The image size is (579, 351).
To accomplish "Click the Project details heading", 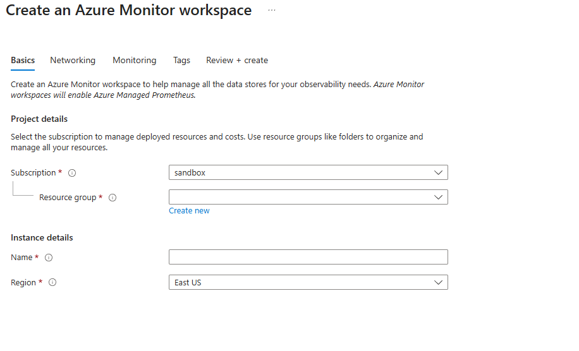I will click(x=39, y=119).
